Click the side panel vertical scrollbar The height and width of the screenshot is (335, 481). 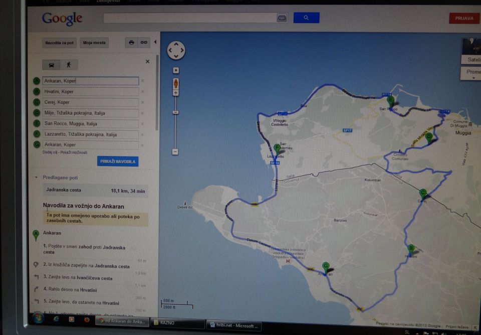click(x=157, y=92)
